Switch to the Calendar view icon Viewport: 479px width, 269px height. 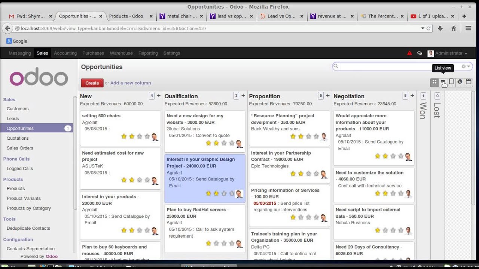[x=468, y=82]
